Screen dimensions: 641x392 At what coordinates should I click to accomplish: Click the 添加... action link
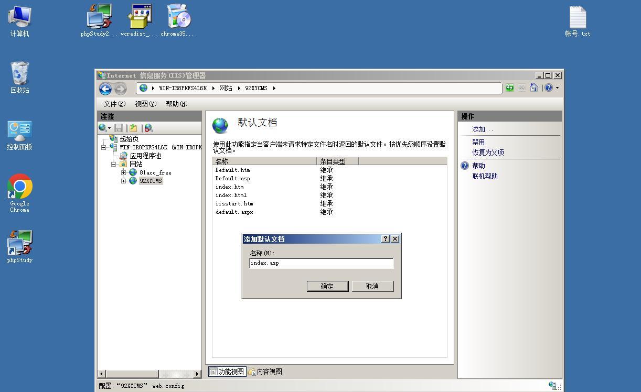(483, 129)
